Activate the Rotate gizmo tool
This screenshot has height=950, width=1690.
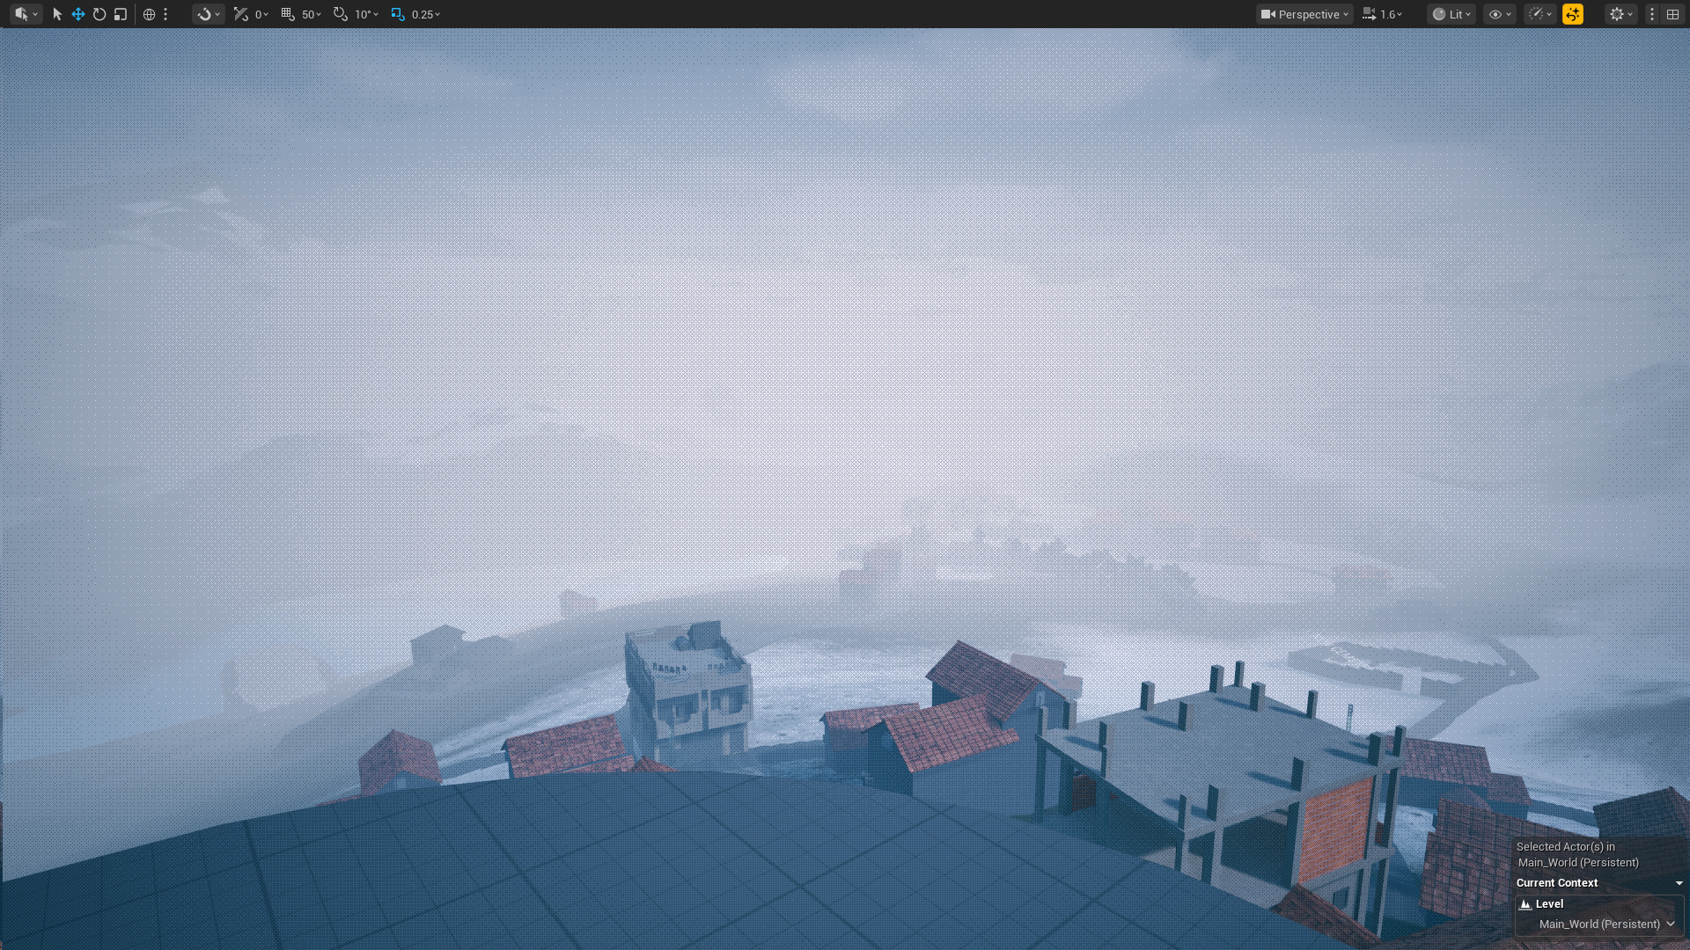tap(99, 14)
